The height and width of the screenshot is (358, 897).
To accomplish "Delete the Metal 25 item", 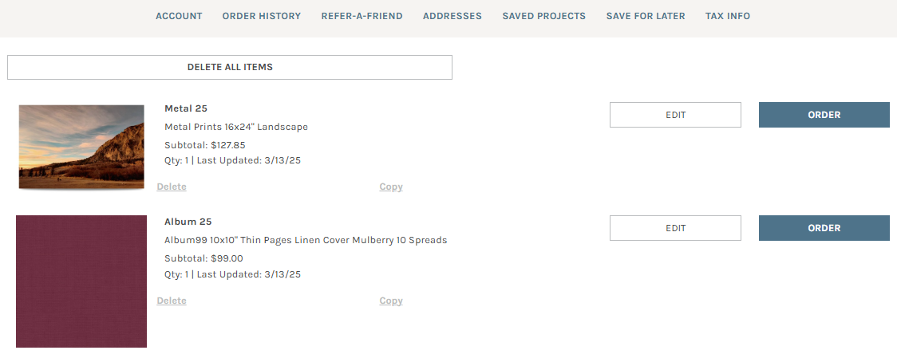I will tap(172, 187).
